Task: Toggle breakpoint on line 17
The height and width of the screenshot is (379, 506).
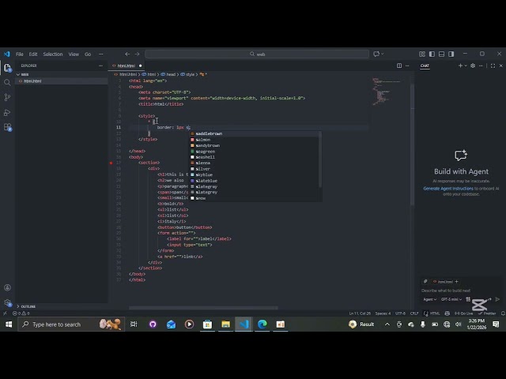Action: [x=111, y=163]
